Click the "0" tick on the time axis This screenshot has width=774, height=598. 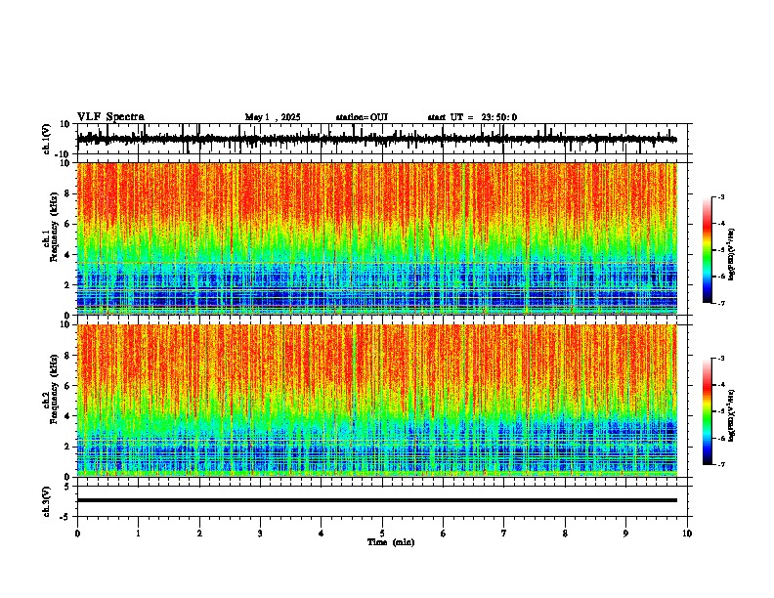coord(77,534)
